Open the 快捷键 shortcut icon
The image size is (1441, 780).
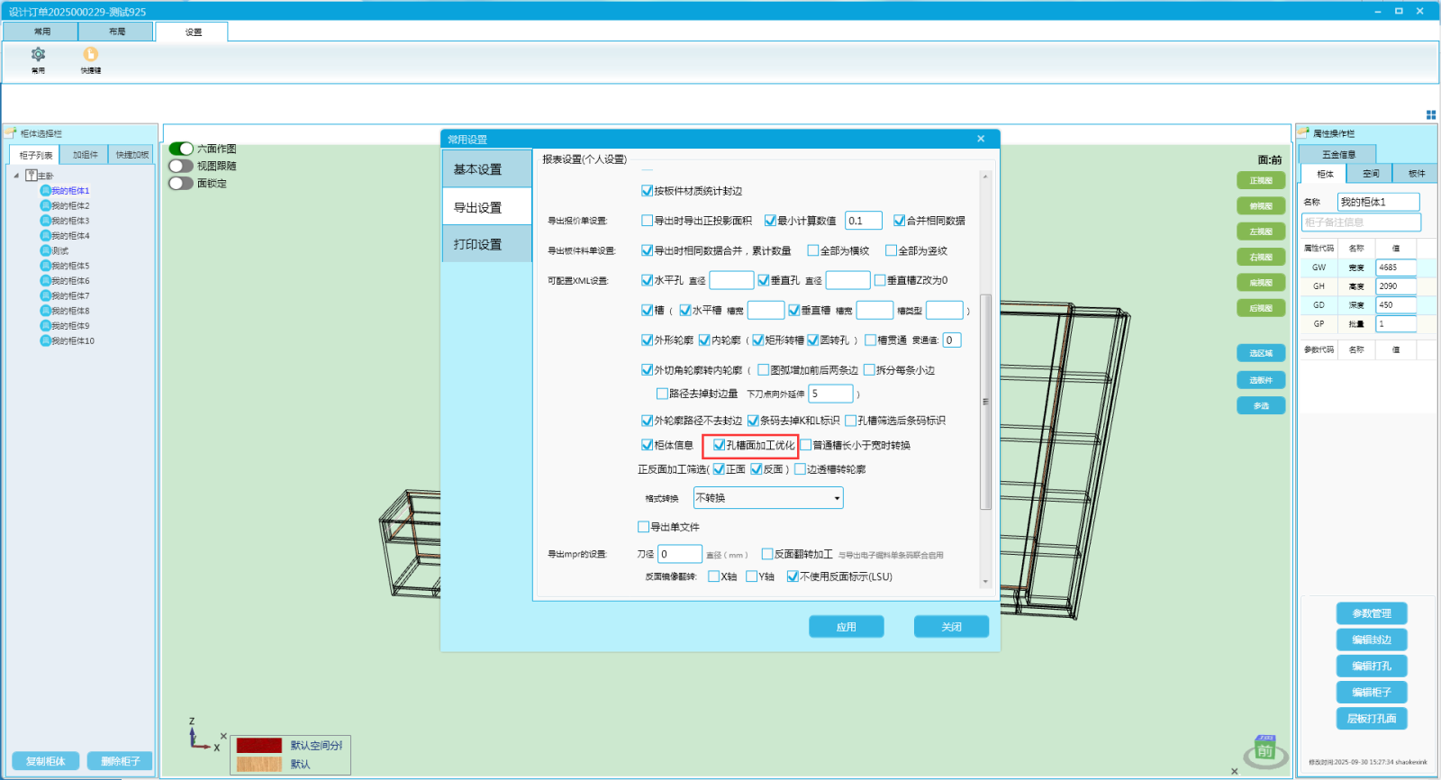(x=90, y=55)
